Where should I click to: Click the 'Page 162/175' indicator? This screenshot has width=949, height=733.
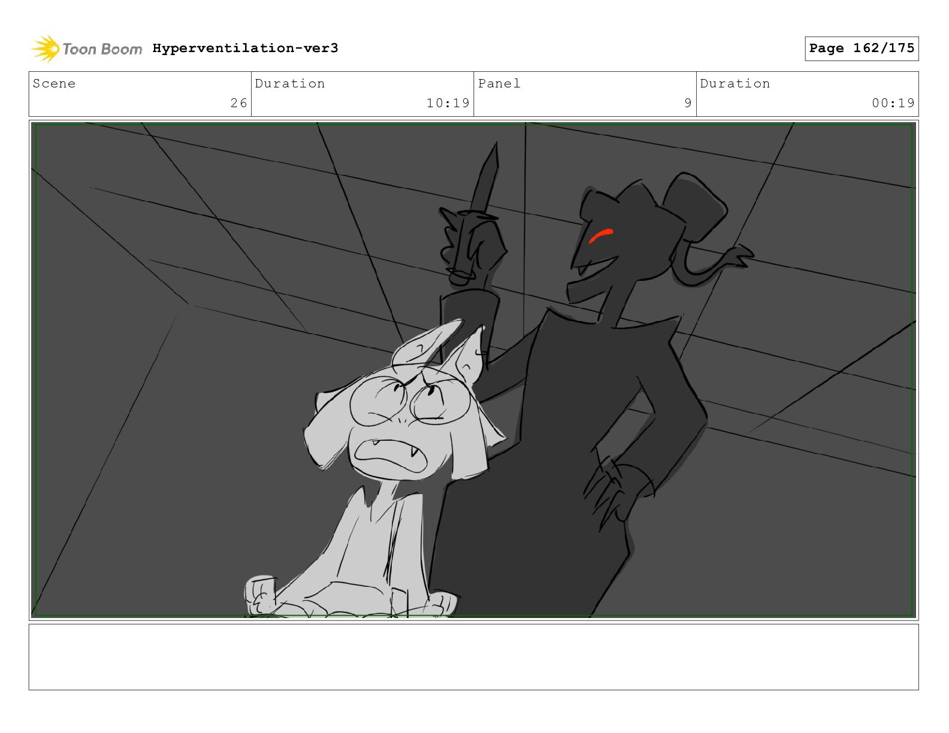pos(862,49)
